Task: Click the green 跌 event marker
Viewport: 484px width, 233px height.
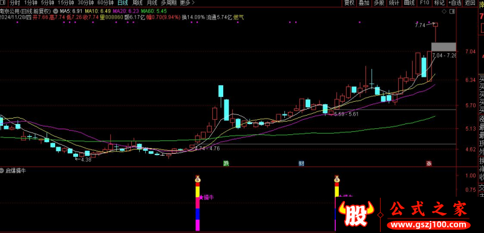Action: pos(226,163)
